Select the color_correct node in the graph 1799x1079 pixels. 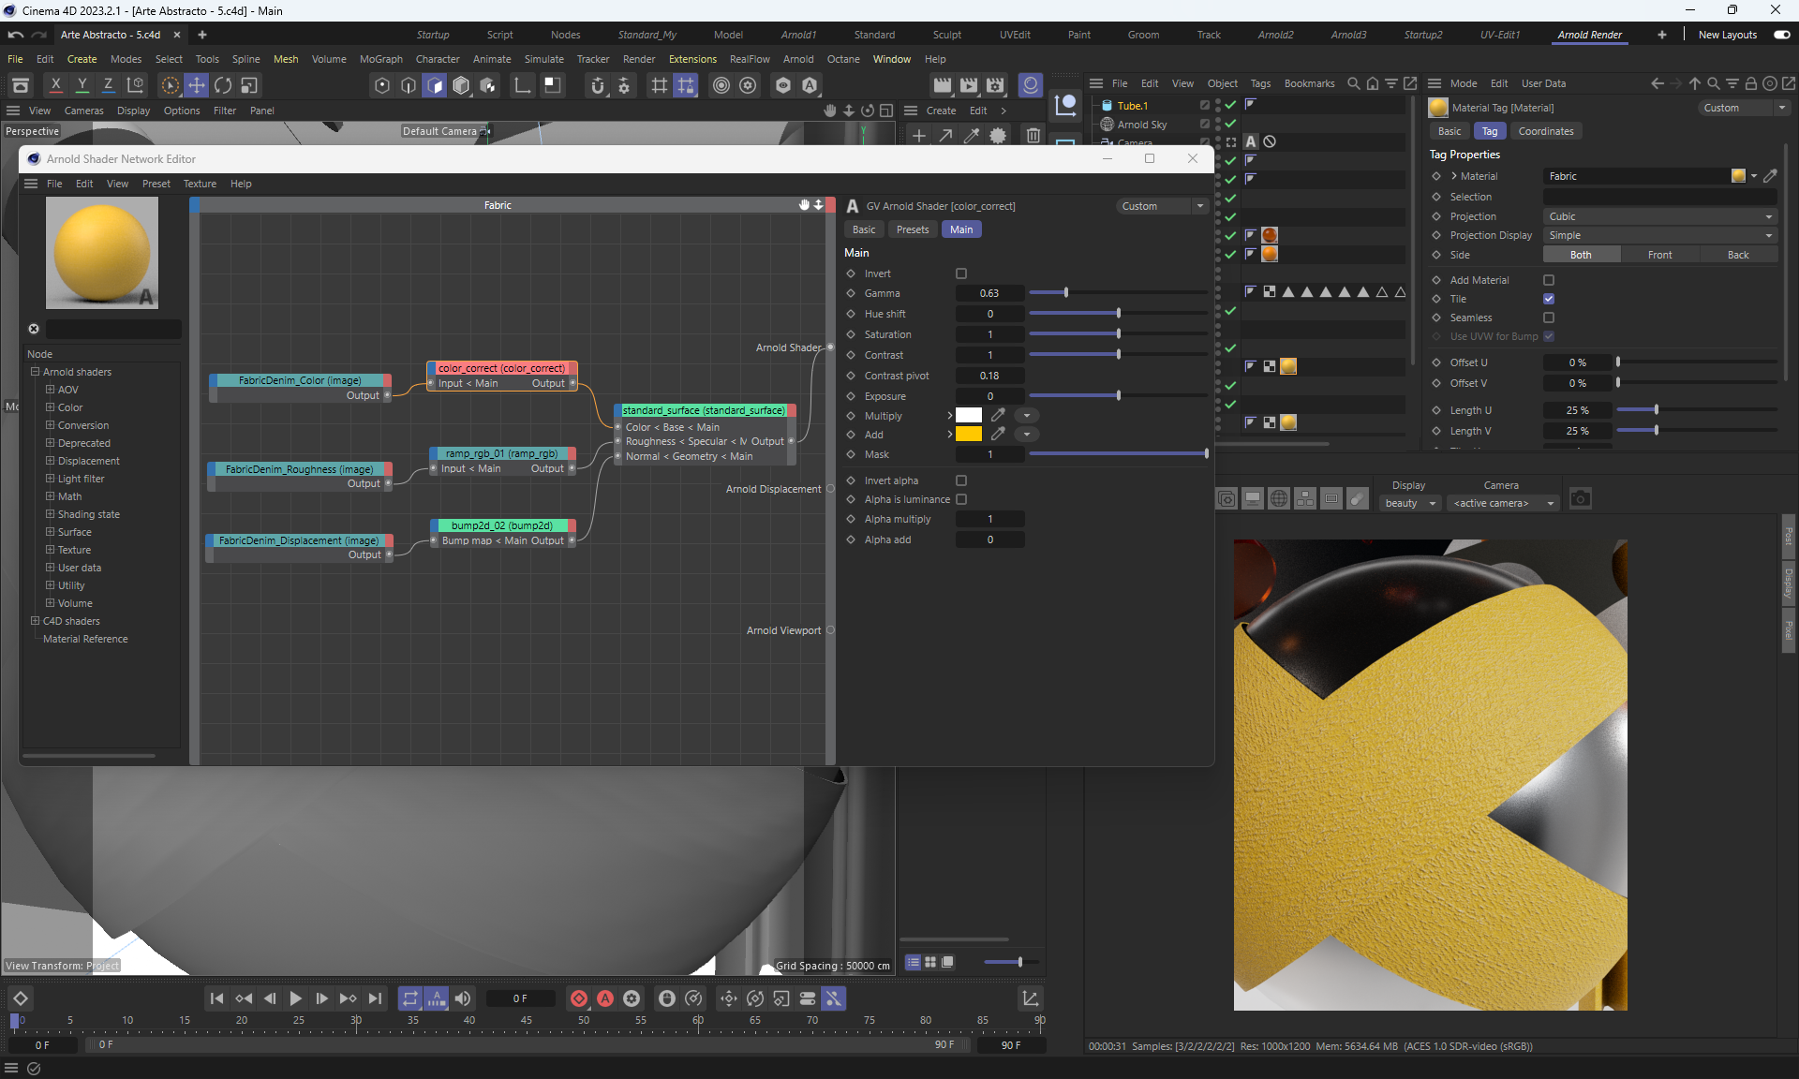coord(501,368)
